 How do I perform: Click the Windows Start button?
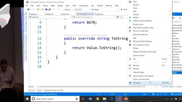(x=27, y=99)
